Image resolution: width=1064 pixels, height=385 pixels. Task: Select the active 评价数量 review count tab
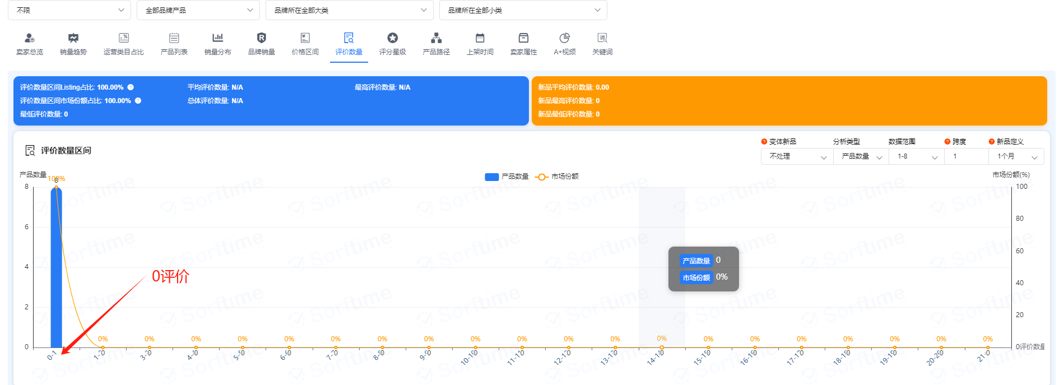(349, 44)
